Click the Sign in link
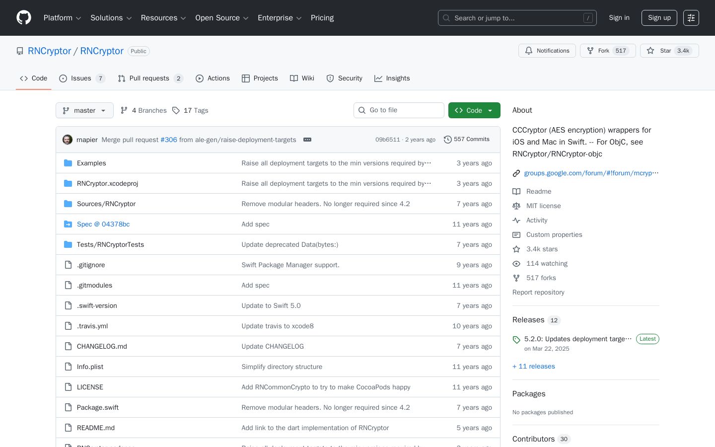 [x=619, y=18]
